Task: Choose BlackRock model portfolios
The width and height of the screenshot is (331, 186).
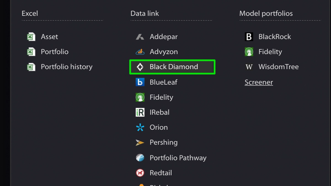Action: [x=275, y=37]
